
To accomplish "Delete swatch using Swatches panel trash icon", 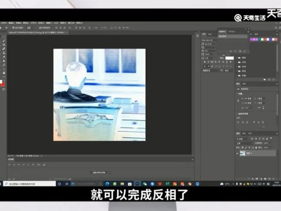I will [274, 80].
